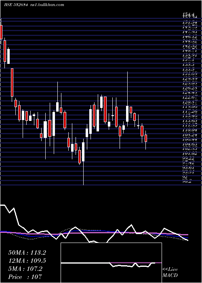Select the 5MA : 107.2 readout
202x283 pixels.
[x=25, y=269]
